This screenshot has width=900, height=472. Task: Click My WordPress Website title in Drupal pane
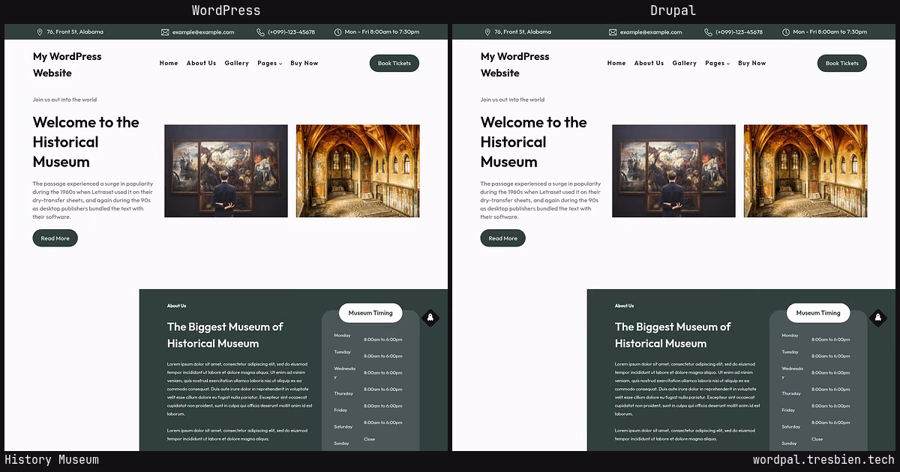[x=514, y=64]
